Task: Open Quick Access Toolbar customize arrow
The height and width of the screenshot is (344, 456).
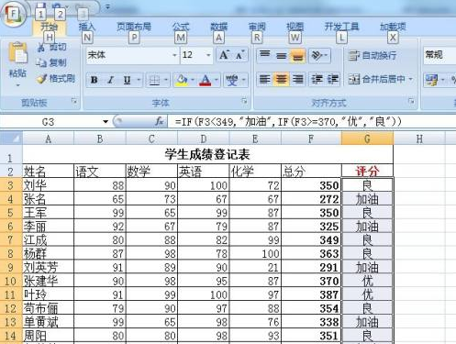Action: coord(107,6)
